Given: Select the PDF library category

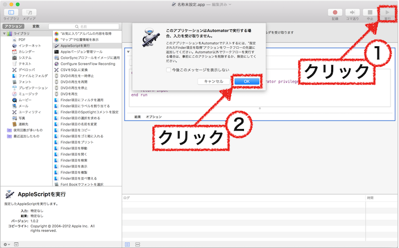Looking at the screenshot, I should (x=22, y=40).
